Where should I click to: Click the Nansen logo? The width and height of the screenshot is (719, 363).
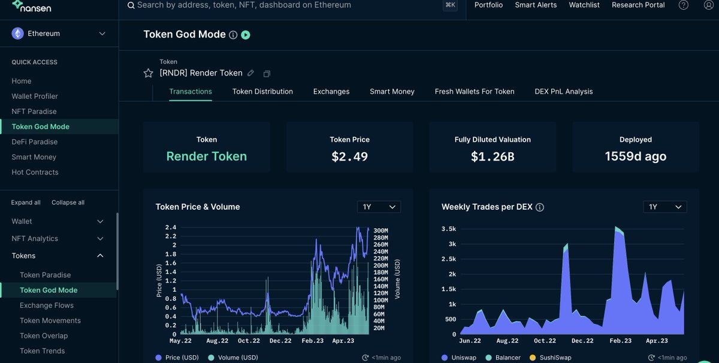click(x=33, y=5)
